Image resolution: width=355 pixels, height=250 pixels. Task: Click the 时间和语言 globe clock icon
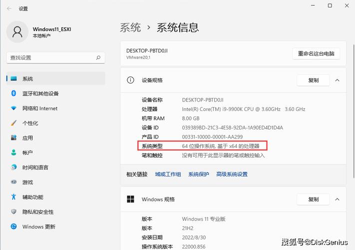(x=13, y=167)
